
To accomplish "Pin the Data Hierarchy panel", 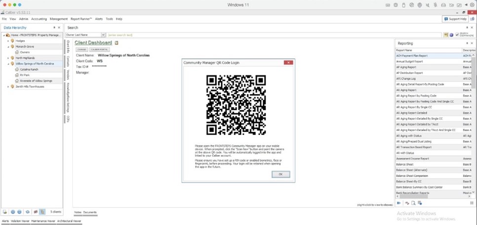I will [54, 27].
